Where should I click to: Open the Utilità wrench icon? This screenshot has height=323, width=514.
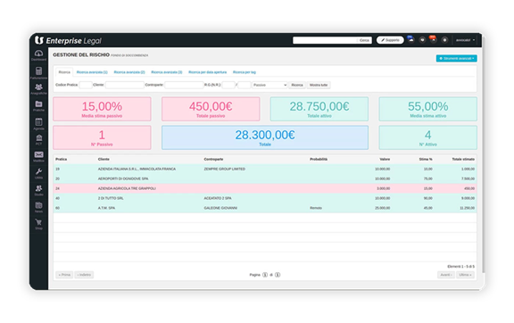tap(38, 171)
